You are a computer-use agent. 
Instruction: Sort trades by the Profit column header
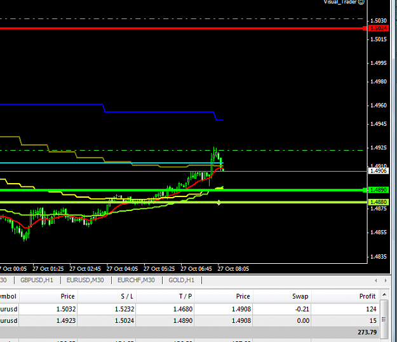click(x=346, y=296)
